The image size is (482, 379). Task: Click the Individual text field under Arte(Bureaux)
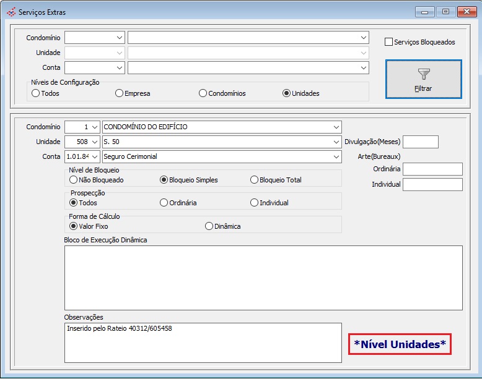pyautogui.click(x=432, y=184)
